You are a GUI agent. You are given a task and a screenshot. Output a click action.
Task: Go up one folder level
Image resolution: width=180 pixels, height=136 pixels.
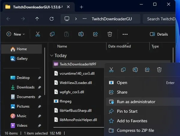point(37,19)
